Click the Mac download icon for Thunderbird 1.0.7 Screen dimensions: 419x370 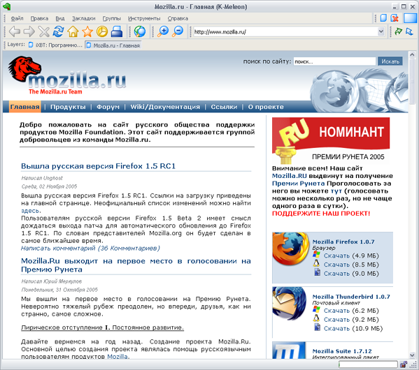point(317,327)
